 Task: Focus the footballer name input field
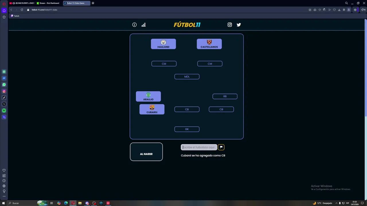pyautogui.click(x=199, y=147)
